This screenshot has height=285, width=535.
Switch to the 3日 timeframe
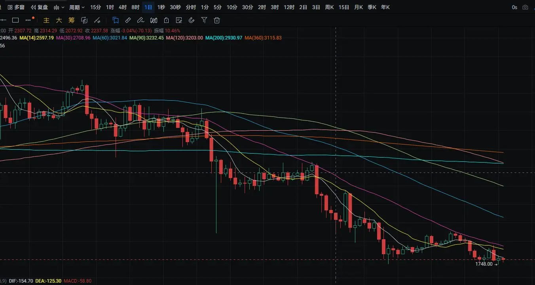(x=316, y=7)
